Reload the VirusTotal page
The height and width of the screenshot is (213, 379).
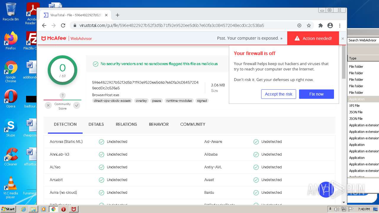point(63,25)
